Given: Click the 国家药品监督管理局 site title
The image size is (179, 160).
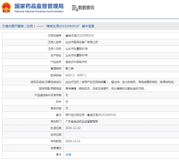Looking at the screenshot, I should [x=39, y=6].
